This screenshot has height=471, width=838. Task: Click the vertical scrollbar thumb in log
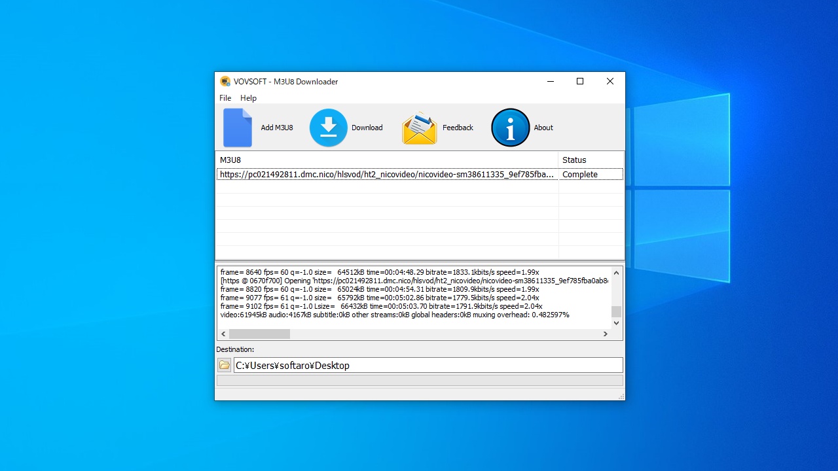(x=616, y=311)
